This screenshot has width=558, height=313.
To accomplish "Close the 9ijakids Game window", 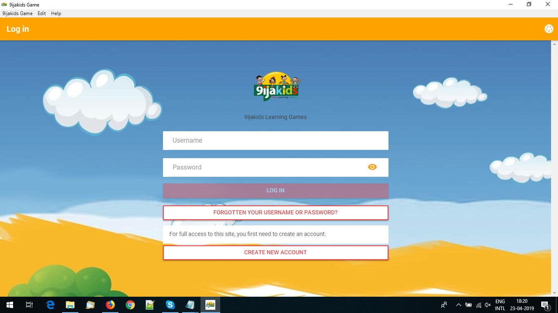I will 548,4.
